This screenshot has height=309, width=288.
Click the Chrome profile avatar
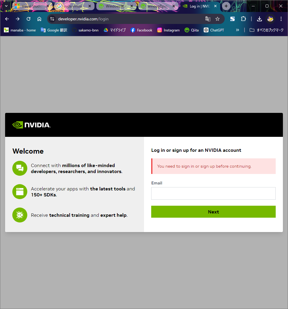[270, 19]
